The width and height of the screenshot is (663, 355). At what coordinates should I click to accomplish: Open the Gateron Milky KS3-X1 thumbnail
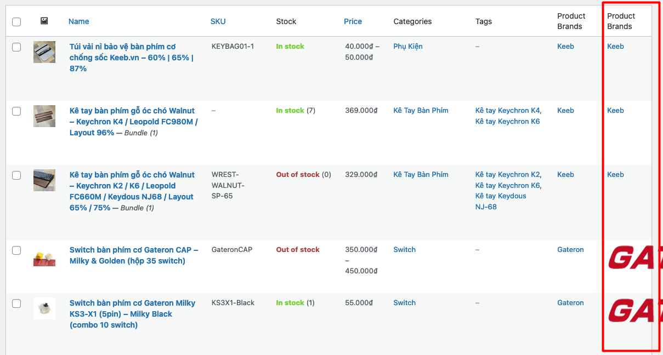point(44,308)
